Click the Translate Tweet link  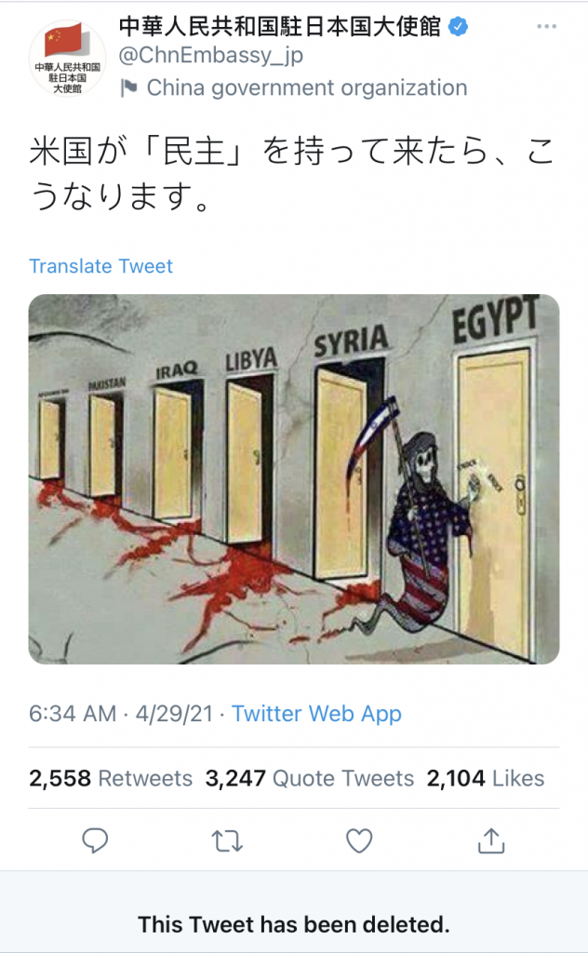tap(100, 266)
